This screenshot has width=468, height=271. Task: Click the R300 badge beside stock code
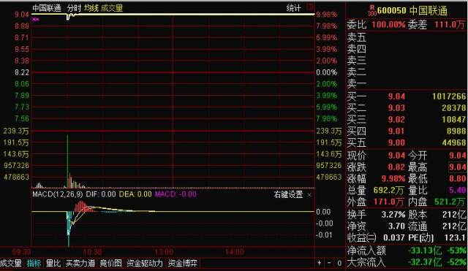[x=372, y=10]
